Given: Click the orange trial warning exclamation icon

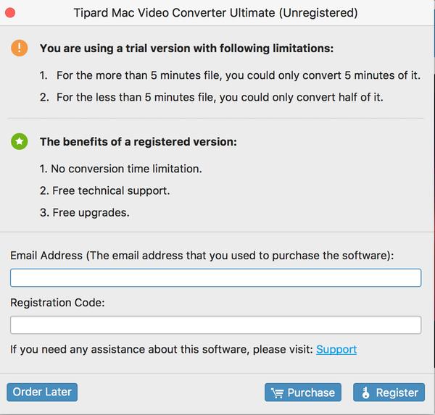Looking at the screenshot, I should [x=19, y=49].
